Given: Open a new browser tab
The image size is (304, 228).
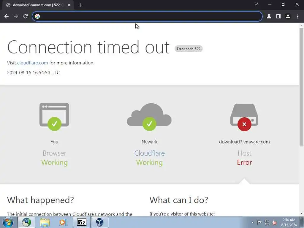Looking at the screenshot, I should [x=80, y=5].
